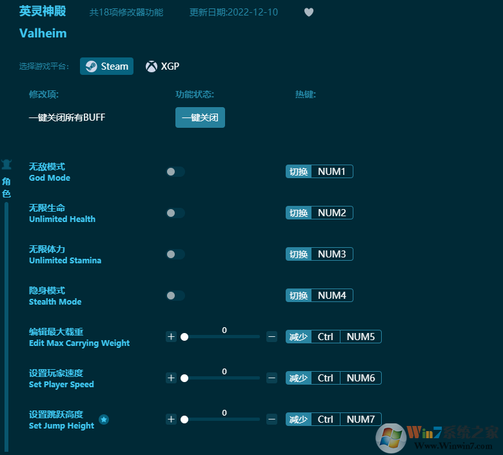Click the NUM6 hotkey field
The height and width of the screenshot is (455, 503).
click(360, 378)
